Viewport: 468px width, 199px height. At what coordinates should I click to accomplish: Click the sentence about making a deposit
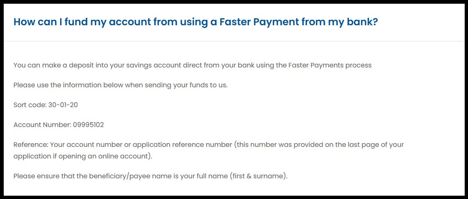tap(192, 65)
